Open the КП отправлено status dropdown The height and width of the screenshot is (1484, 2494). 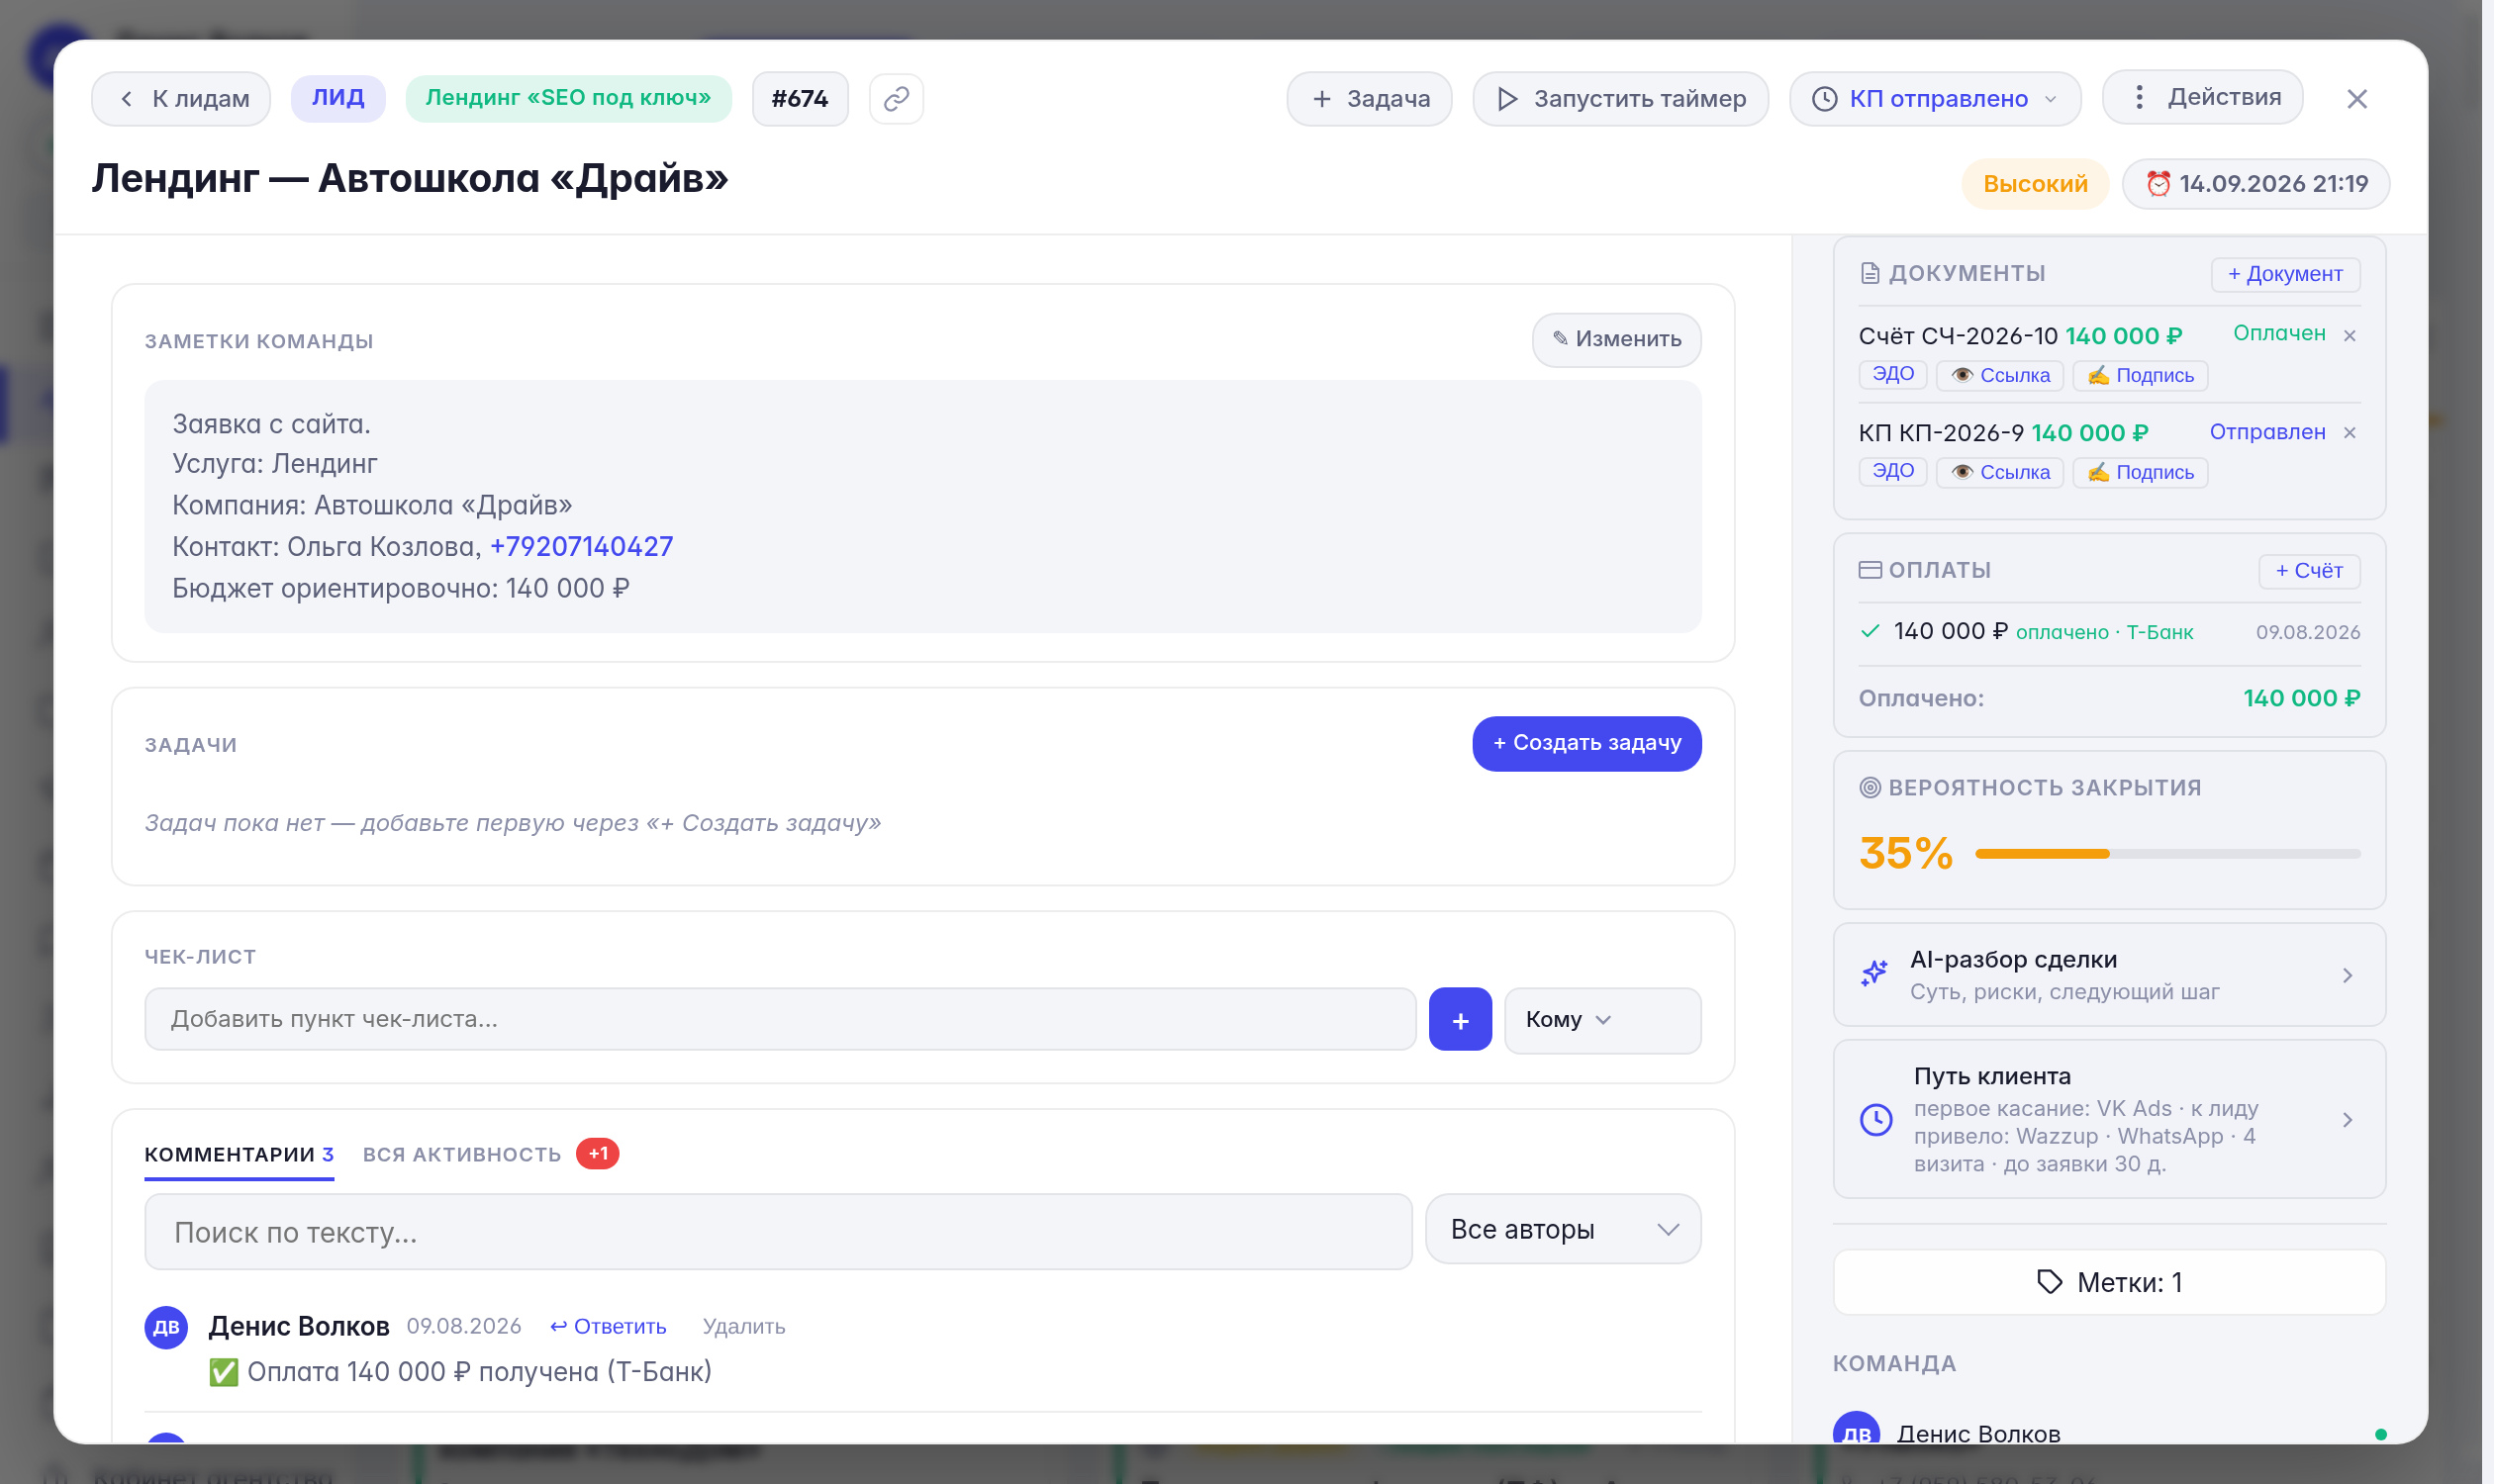[1934, 98]
